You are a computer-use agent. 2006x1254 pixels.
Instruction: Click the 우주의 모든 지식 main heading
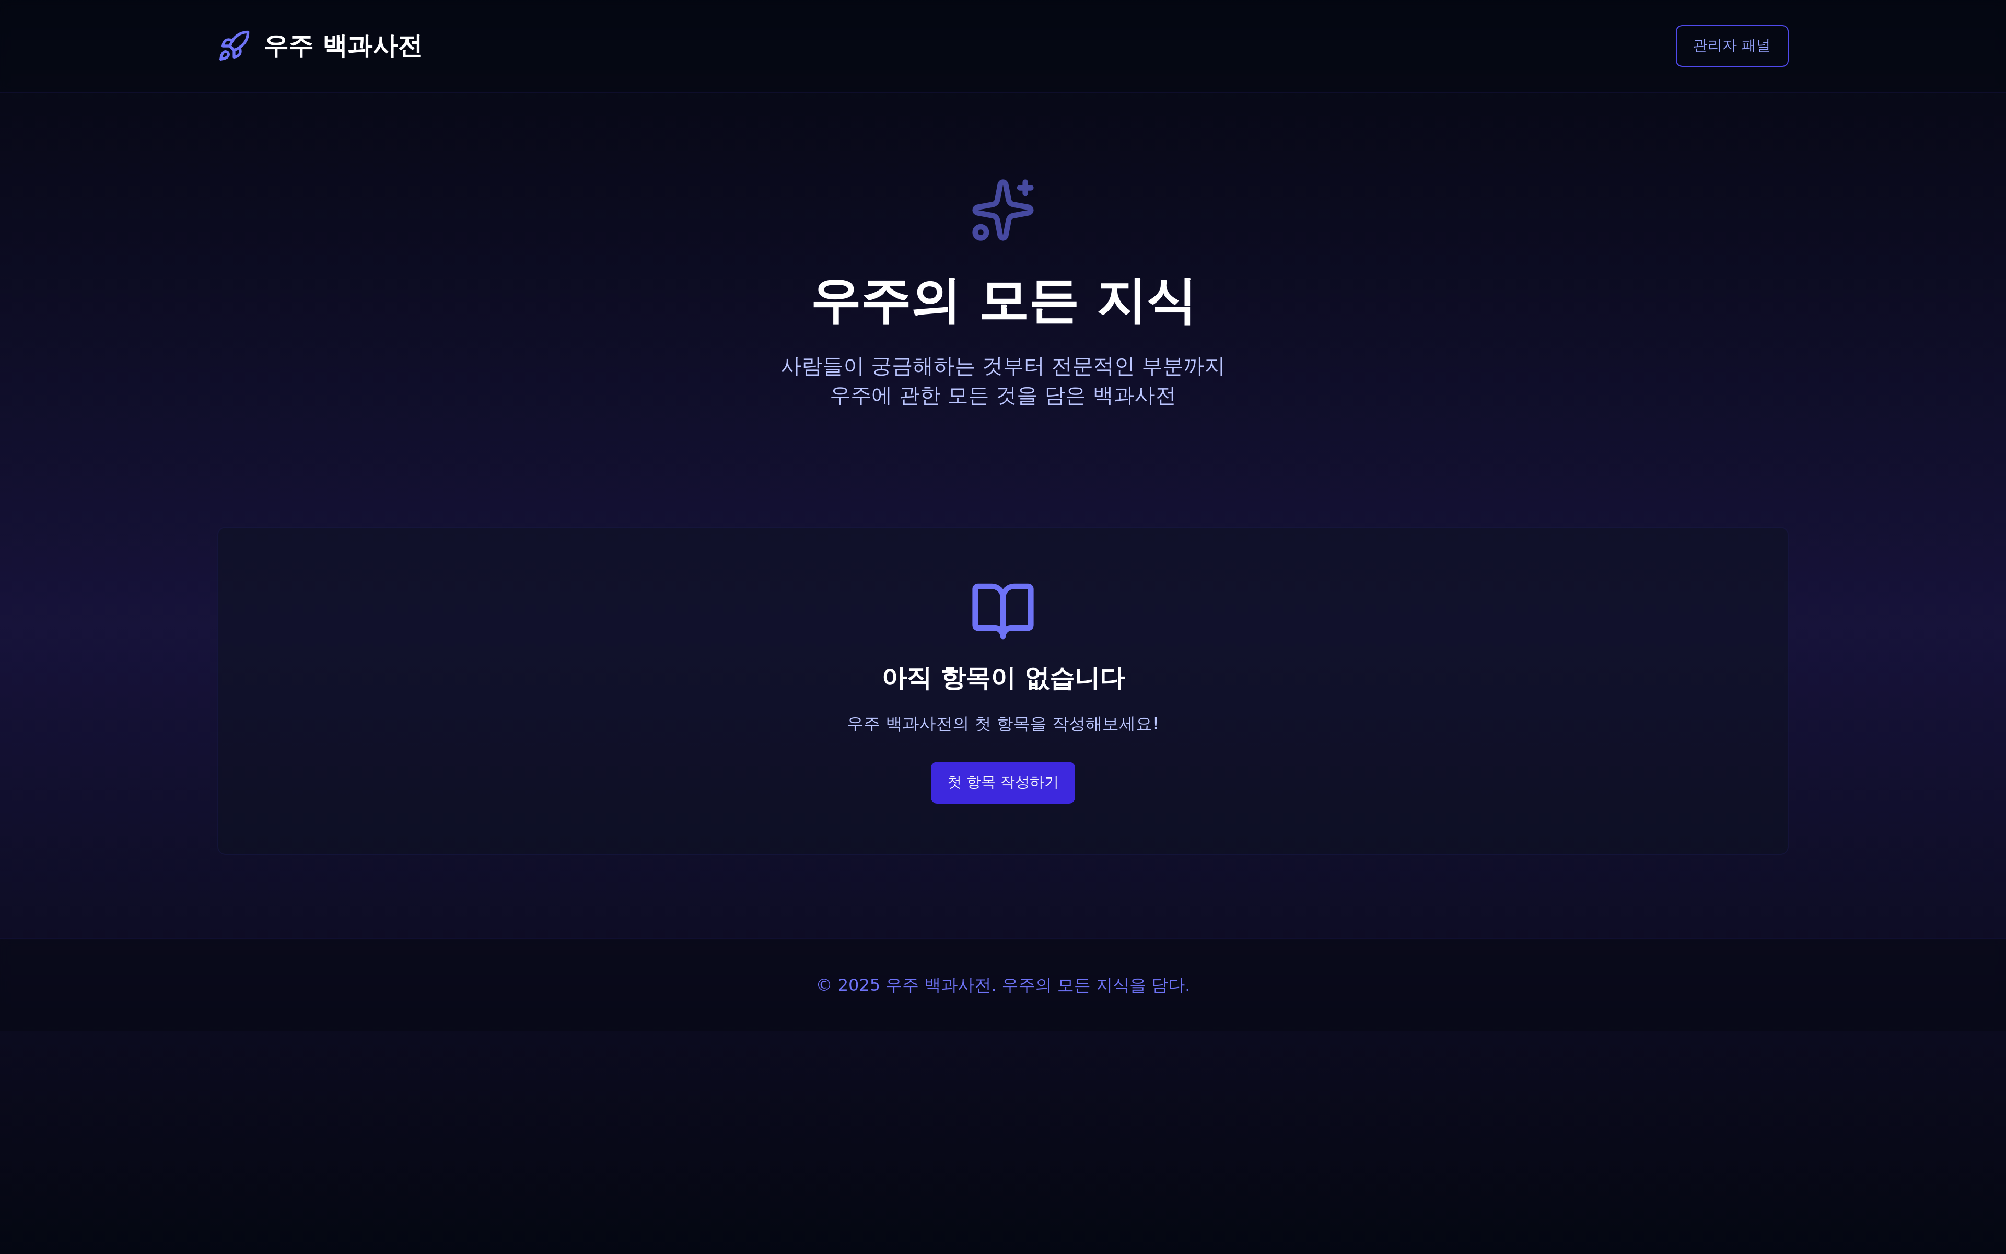pyautogui.click(x=1002, y=301)
